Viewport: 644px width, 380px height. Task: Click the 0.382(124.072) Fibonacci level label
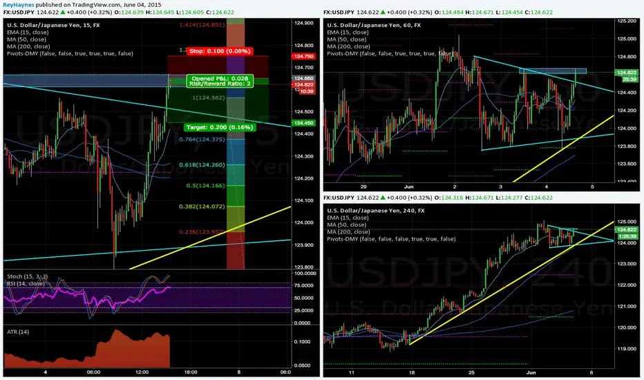[202, 206]
